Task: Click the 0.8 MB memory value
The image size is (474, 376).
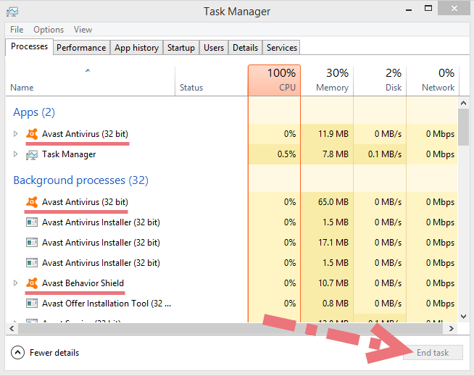Action: click(x=336, y=304)
